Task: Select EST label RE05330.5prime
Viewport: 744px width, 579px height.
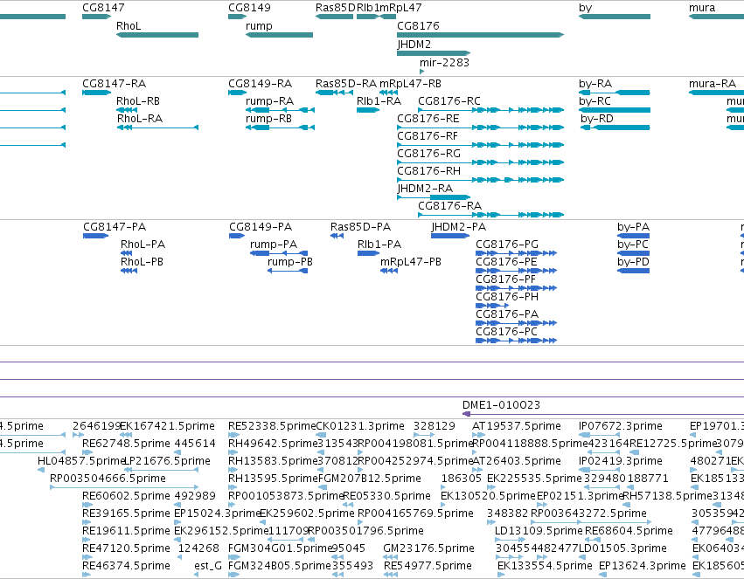Action: click(386, 496)
